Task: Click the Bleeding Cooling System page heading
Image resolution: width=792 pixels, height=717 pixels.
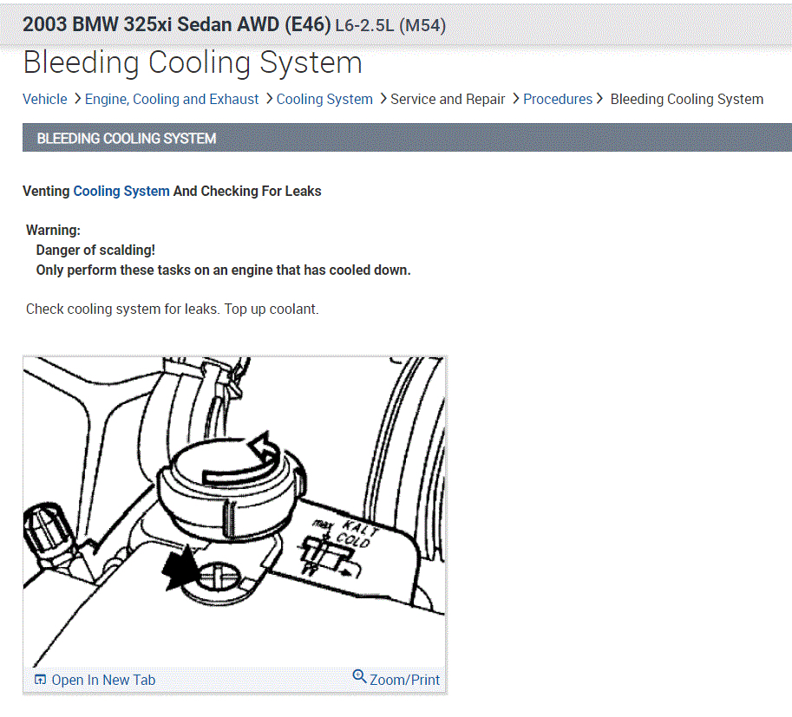Action: 193,63
